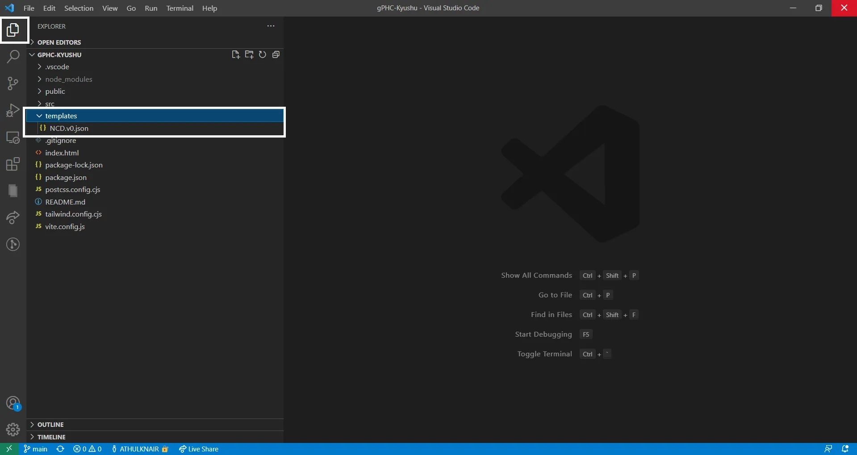Open the Remote Explorer view
The image size is (857, 455).
(13, 138)
